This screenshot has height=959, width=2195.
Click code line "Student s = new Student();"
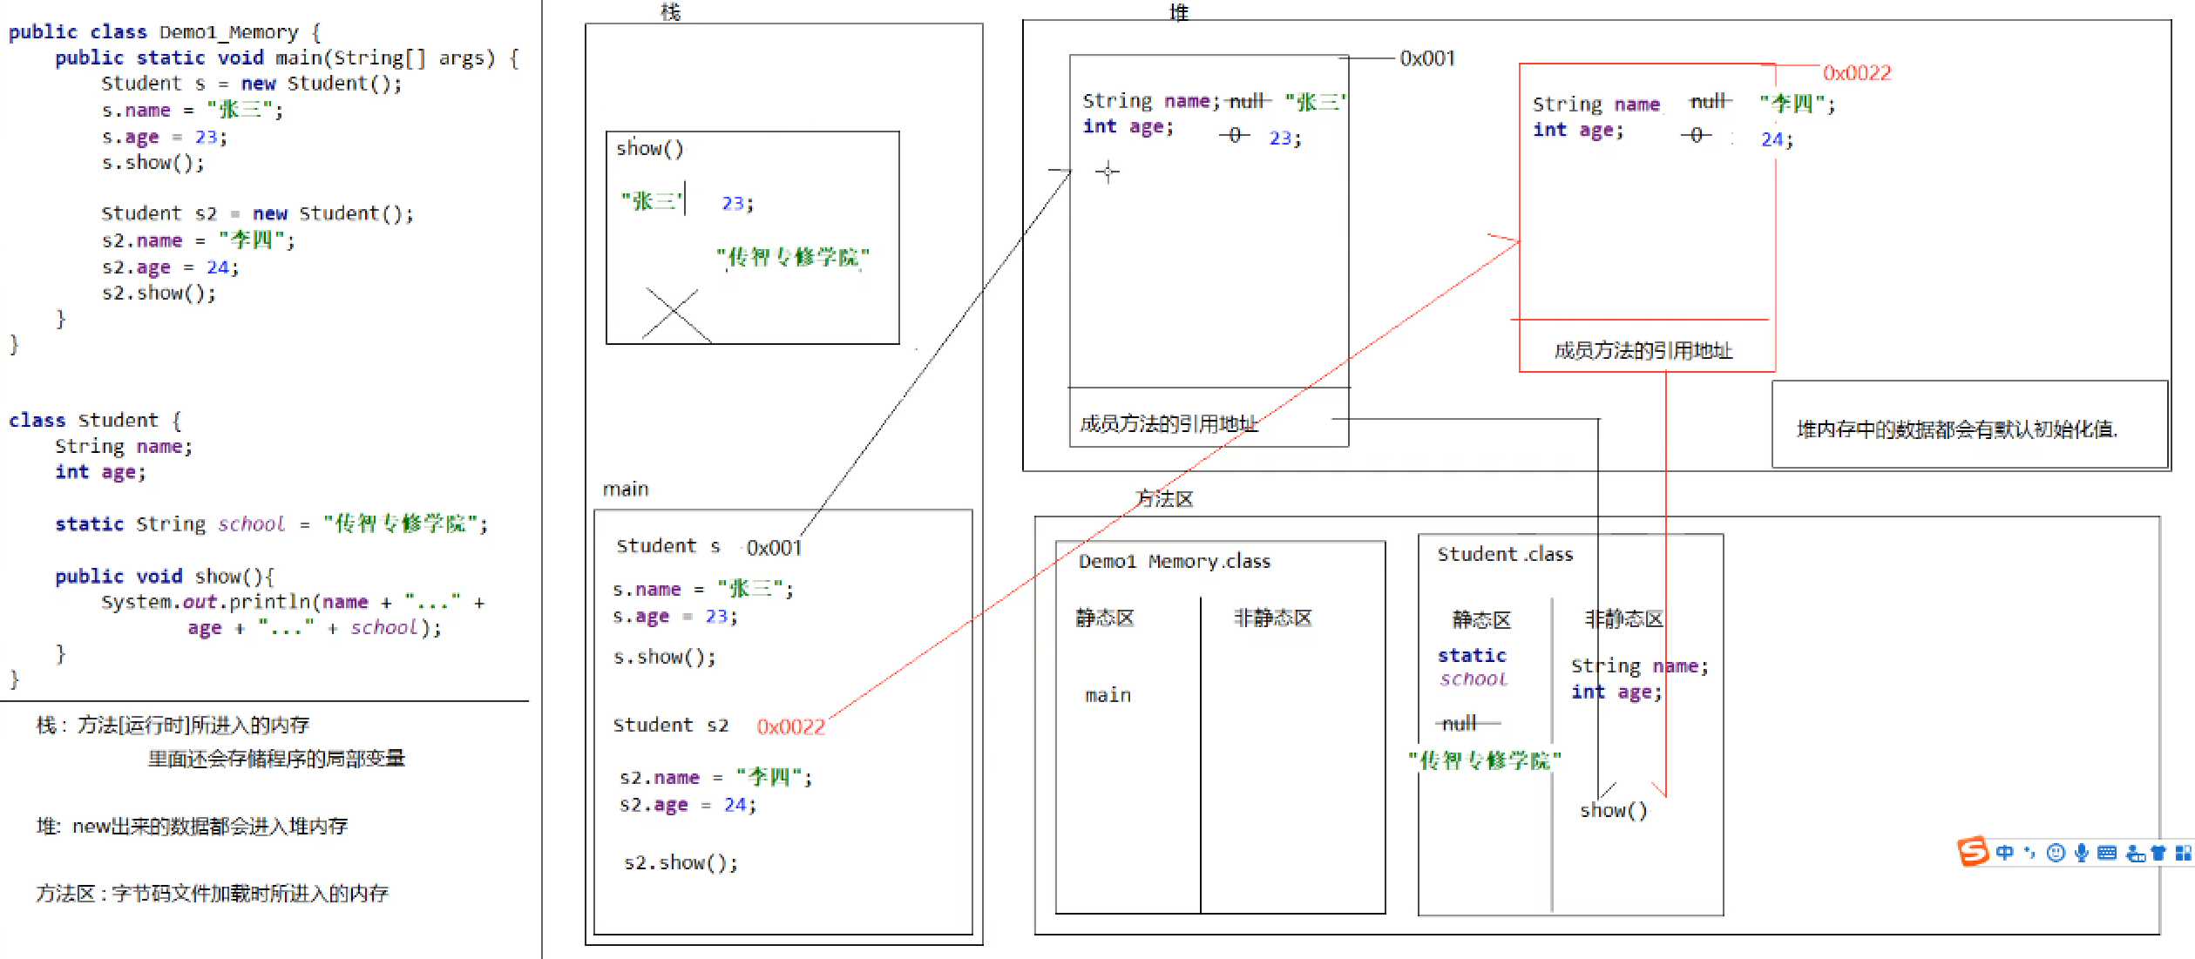click(252, 84)
